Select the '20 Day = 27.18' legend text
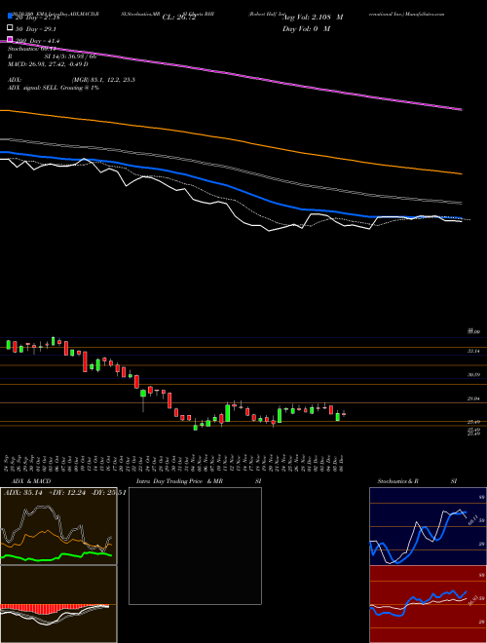487x643 pixels. point(37,18)
